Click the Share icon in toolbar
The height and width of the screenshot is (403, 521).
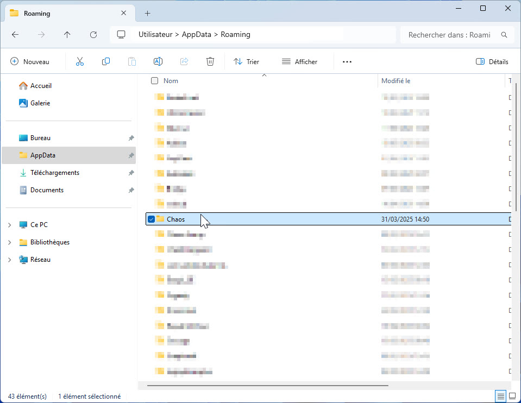click(x=184, y=61)
